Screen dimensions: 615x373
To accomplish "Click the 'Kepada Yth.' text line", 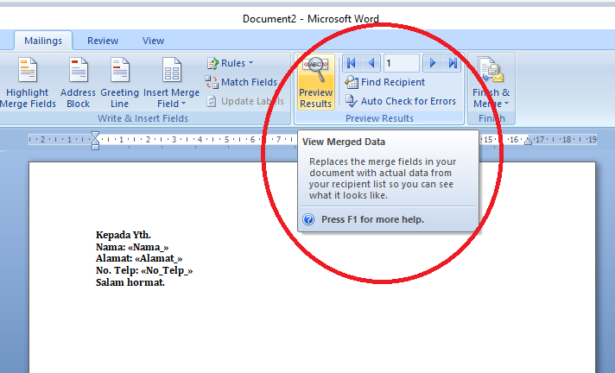I will (x=124, y=235).
